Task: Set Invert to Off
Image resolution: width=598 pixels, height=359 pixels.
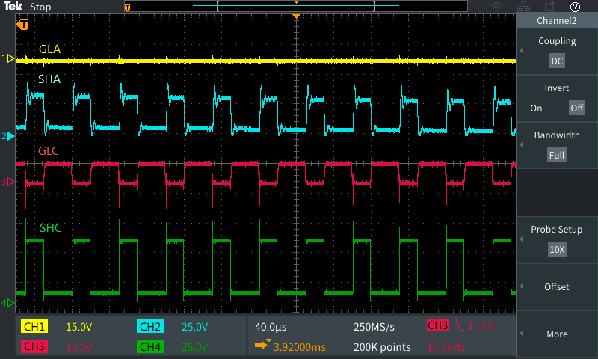Action: pos(576,108)
